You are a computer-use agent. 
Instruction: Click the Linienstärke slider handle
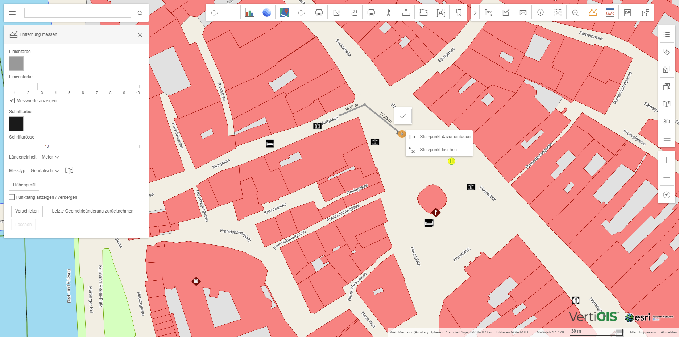tap(42, 86)
